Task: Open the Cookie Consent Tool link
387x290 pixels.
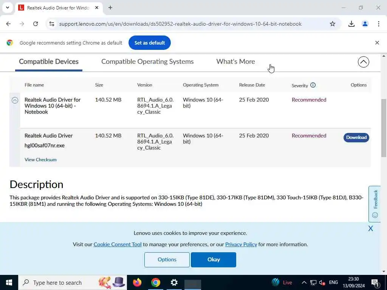Action: (x=118, y=244)
